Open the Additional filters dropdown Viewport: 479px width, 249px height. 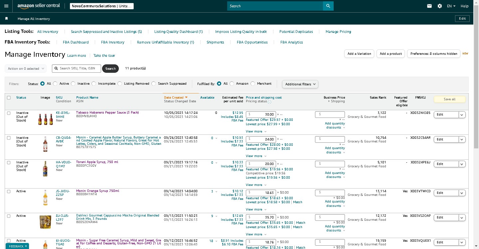pyautogui.click(x=300, y=84)
